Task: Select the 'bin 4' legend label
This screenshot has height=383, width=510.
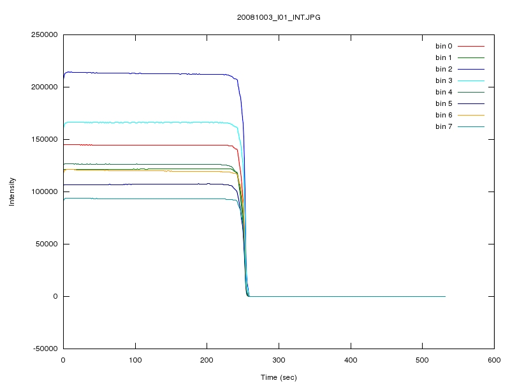Action: (x=444, y=92)
